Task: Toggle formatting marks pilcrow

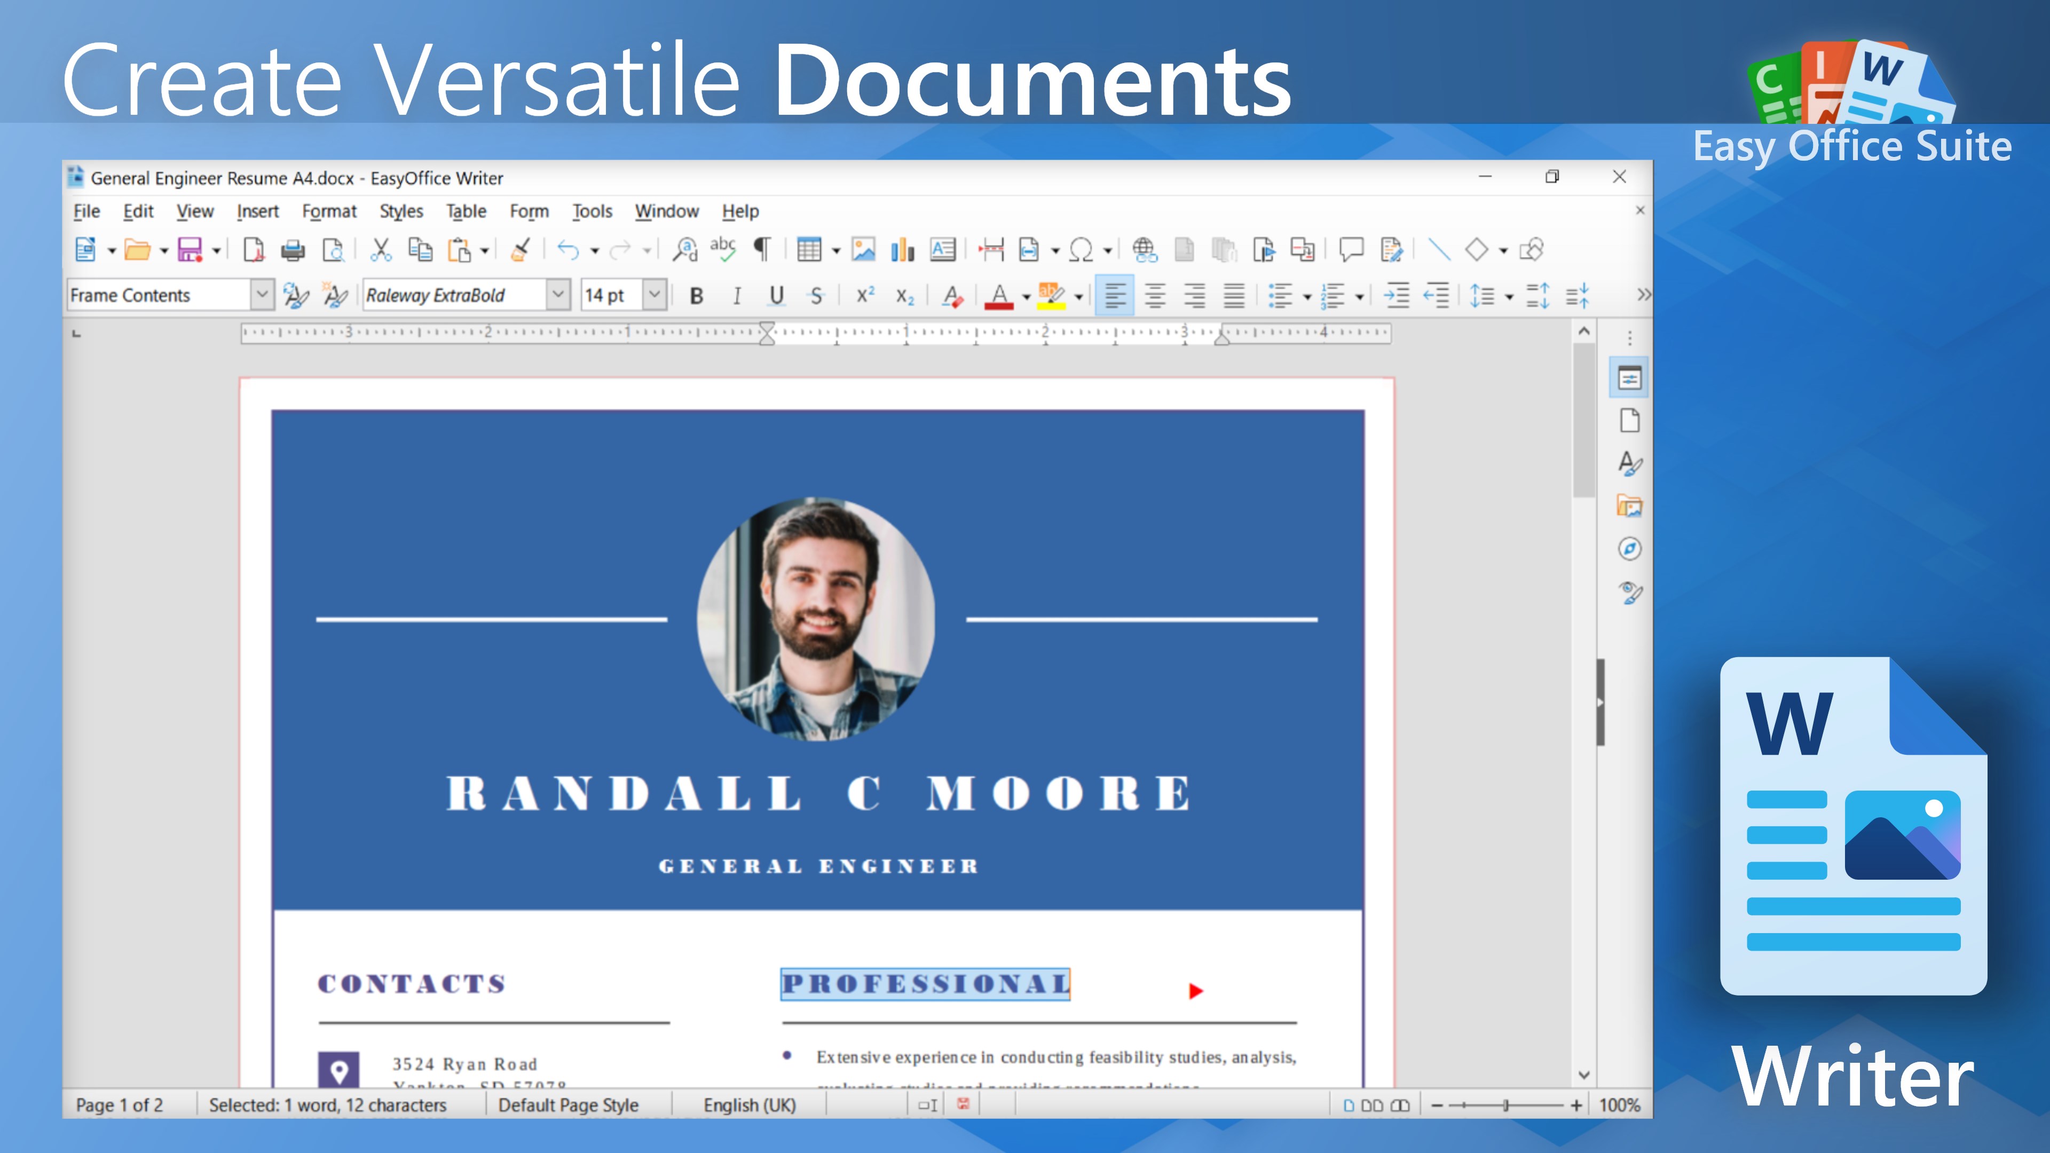Action: pyautogui.click(x=762, y=251)
